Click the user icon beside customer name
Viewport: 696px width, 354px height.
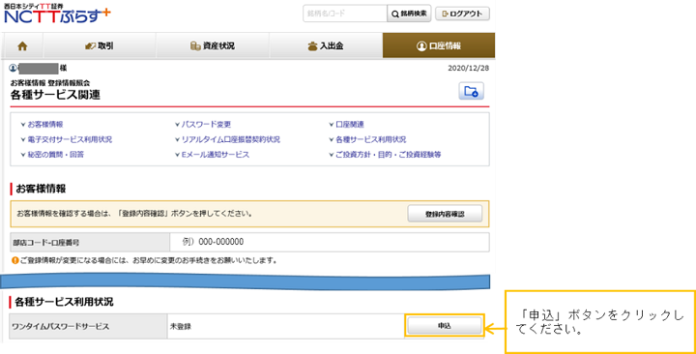(x=13, y=68)
